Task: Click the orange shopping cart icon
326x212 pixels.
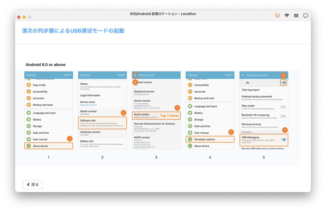Action: click(277, 16)
